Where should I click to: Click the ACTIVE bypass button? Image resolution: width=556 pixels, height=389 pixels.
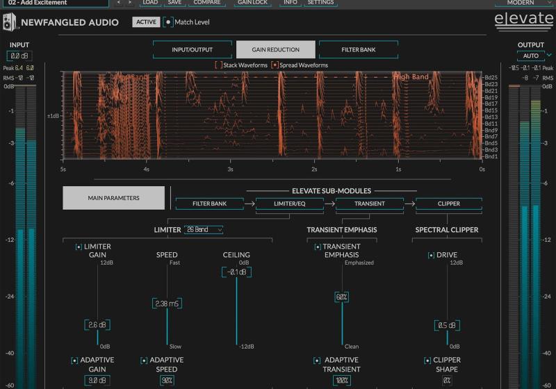click(146, 22)
